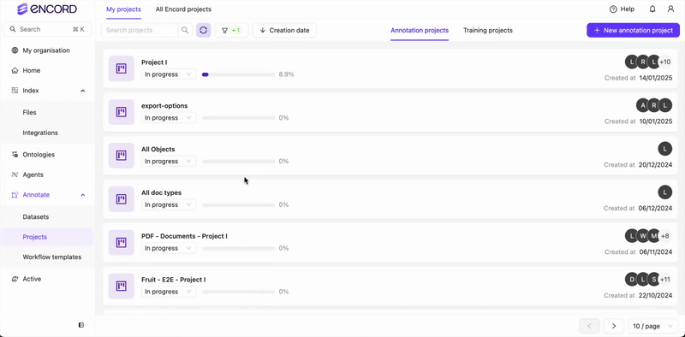Click the 22/10/2024 creation date text
Screen dimensions: 685x337
[655, 296]
